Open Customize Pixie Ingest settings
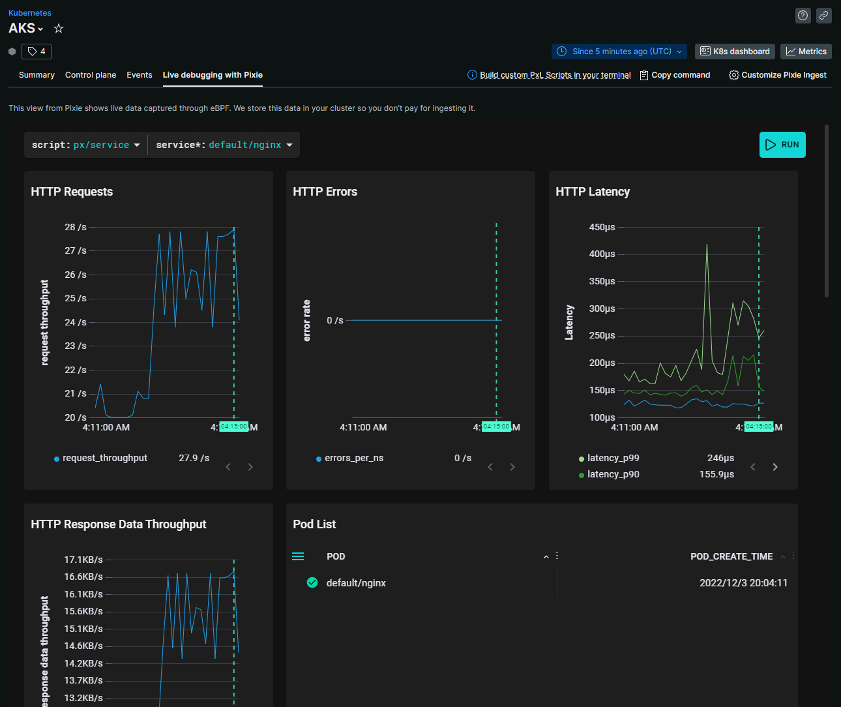 (778, 75)
